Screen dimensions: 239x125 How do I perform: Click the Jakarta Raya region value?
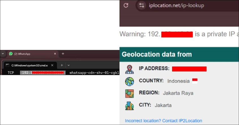point(178,93)
